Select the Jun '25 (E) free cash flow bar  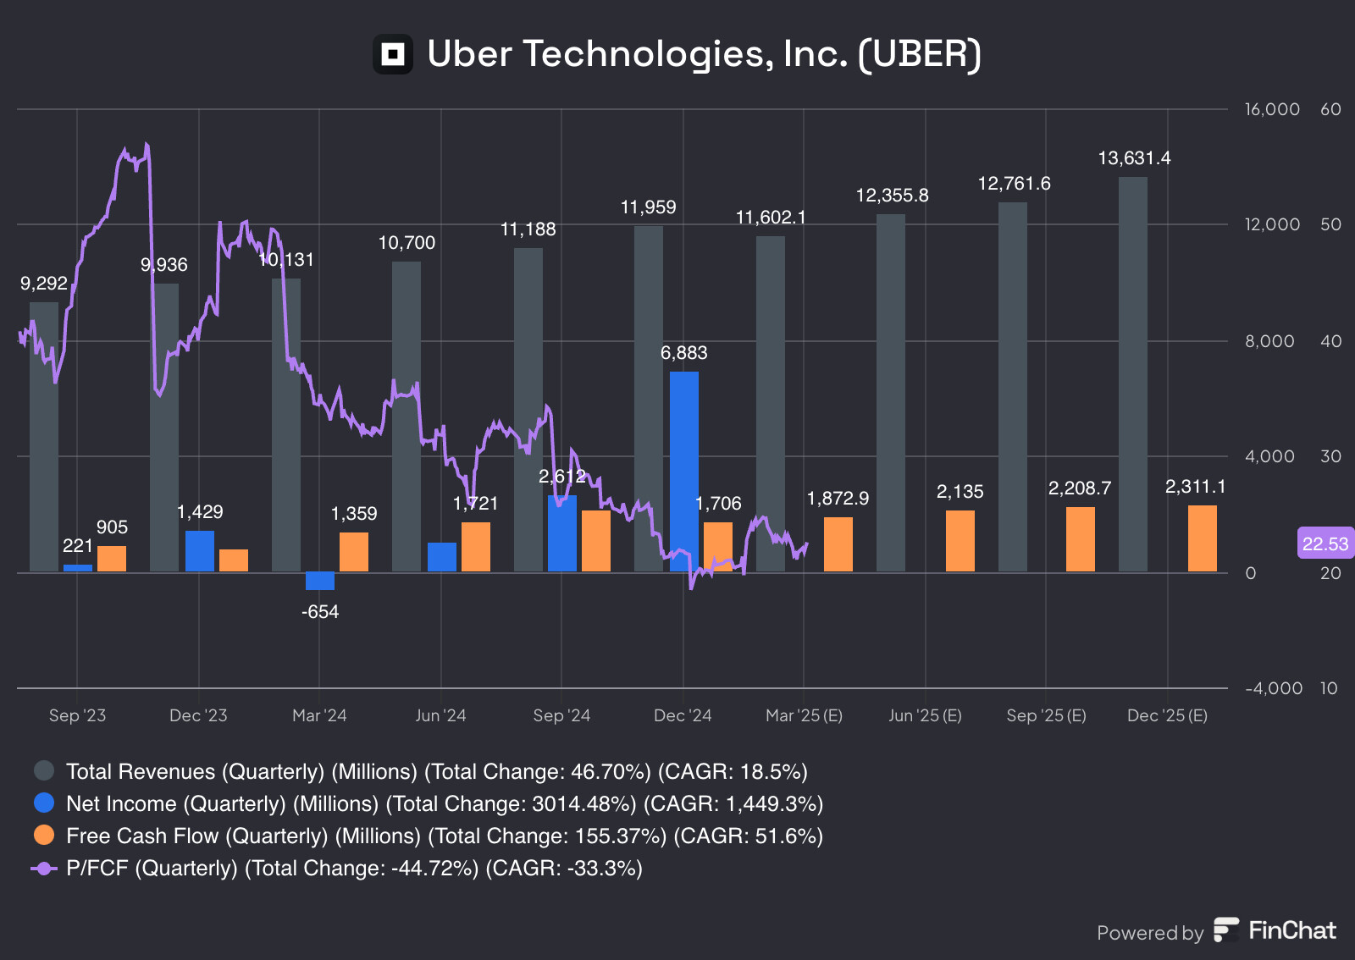[x=960, y=541]
